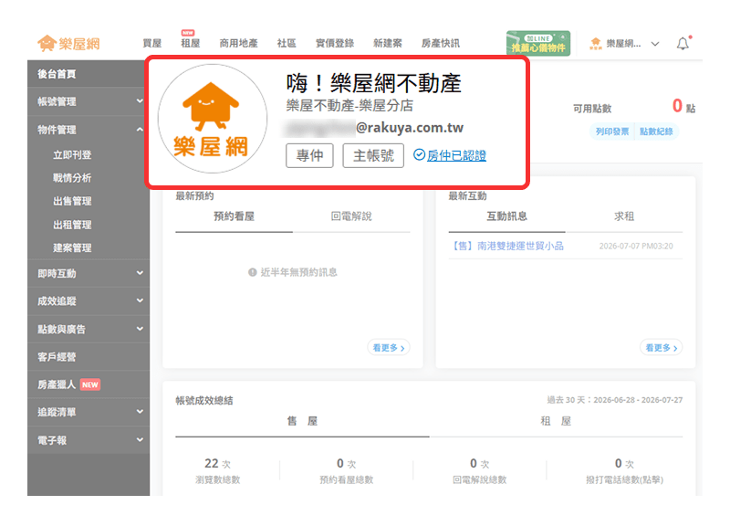
Task: Click 列印發票 button
Action: click(x=612, y=131)
